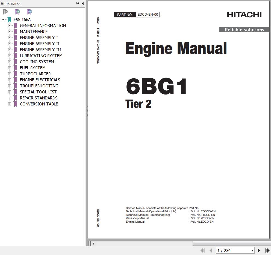
Task: Jump to the first page
Action: [x=202, y=250]
